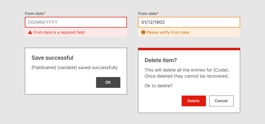
Task: Focus the date field containing 01/12/1902
Action: (189, 22)
